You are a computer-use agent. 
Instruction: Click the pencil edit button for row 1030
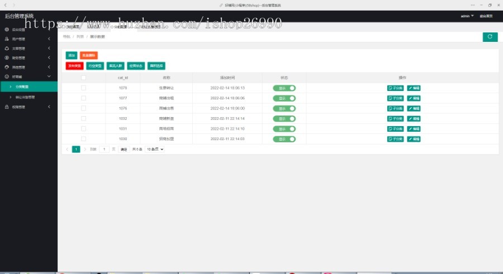(414, 139)
